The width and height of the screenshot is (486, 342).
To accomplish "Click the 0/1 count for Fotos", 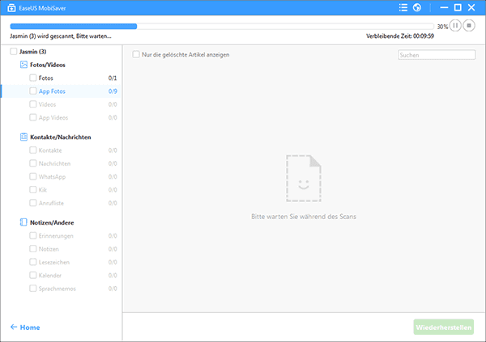I will 113,78.
